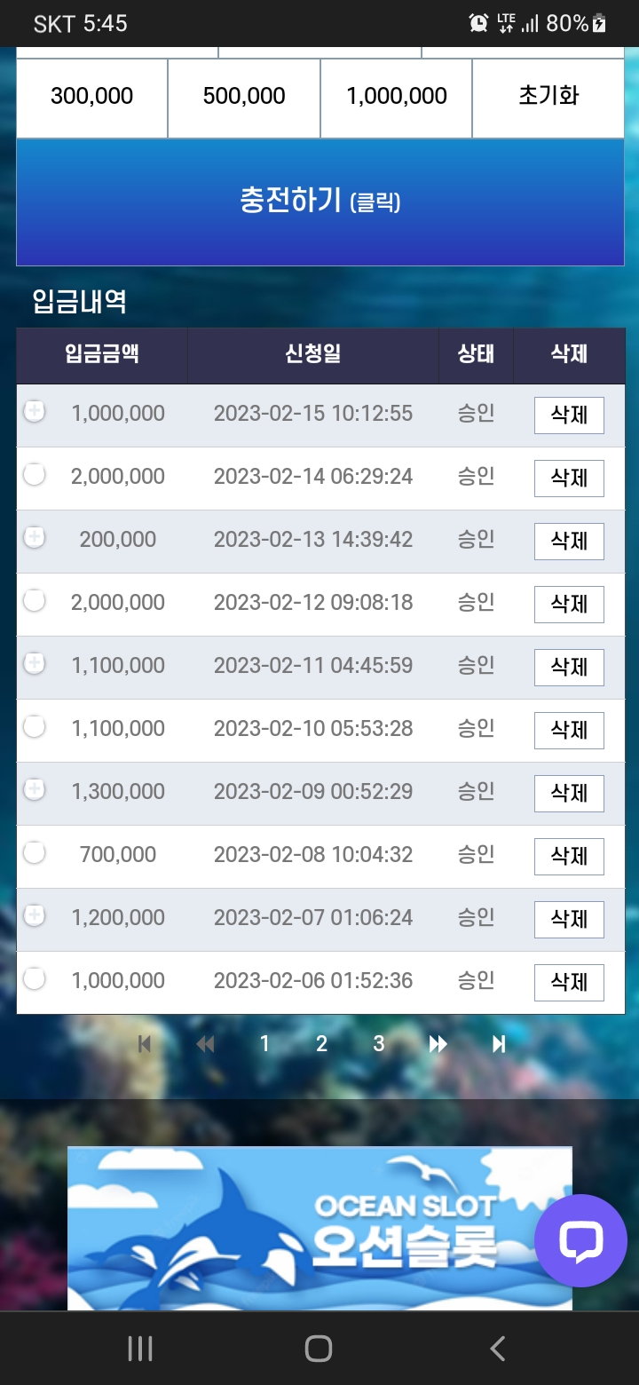This screenshot has height=1385, width=639.
Task: Go to first page of deposit history
Action: (x=144, y=1044)
